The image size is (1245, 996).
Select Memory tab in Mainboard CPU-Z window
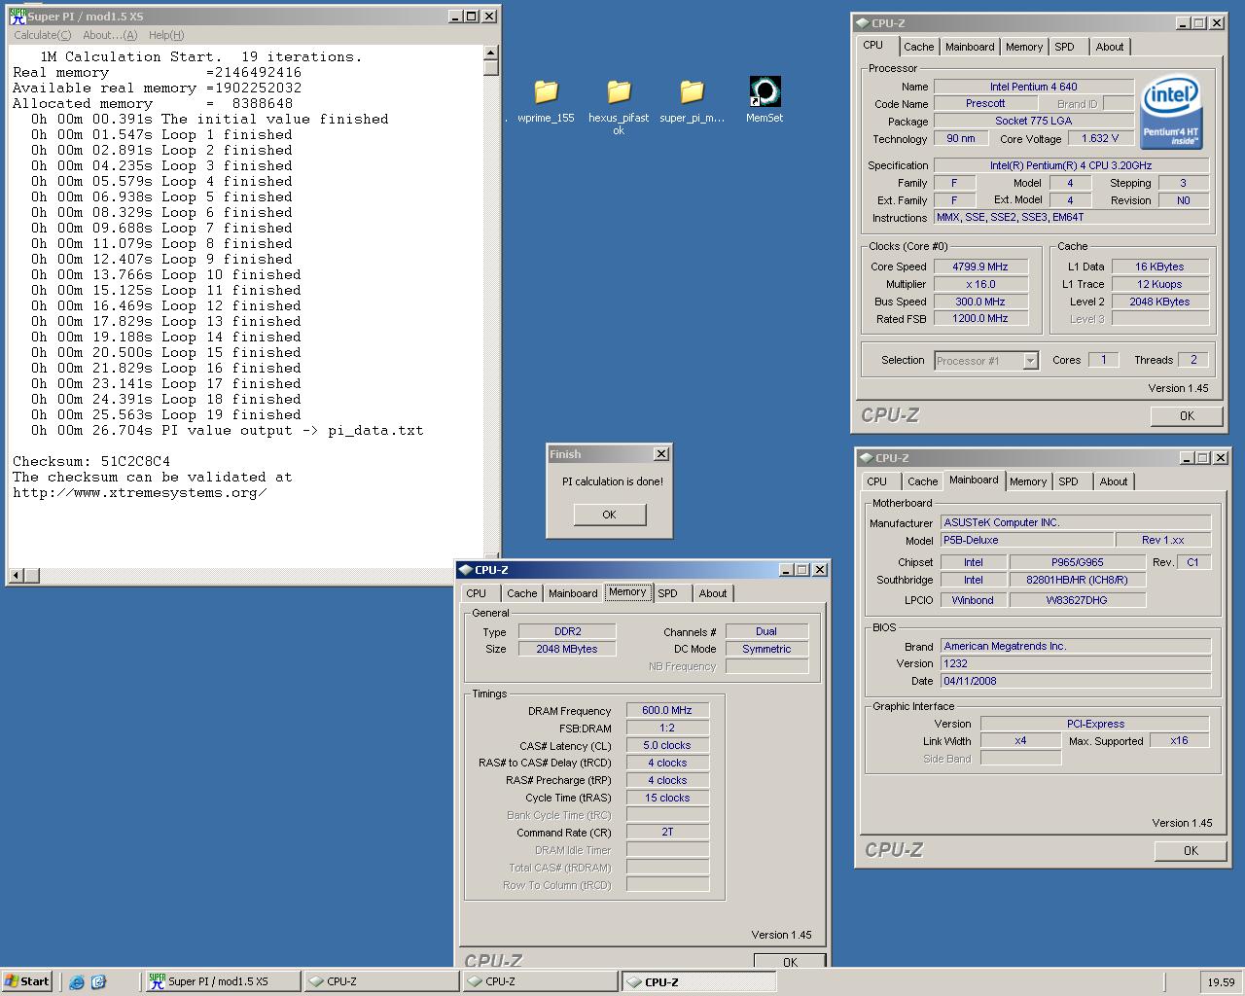(x=1028, y=481)
